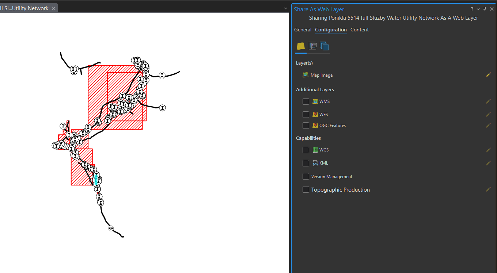The width and height of the screenshot is (497, 273).
Task: Click the pencil icon for WCS
Action: pos(488,150)
